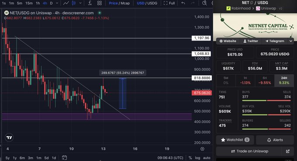Copy NET token address icon

click(x=252, y=3)
